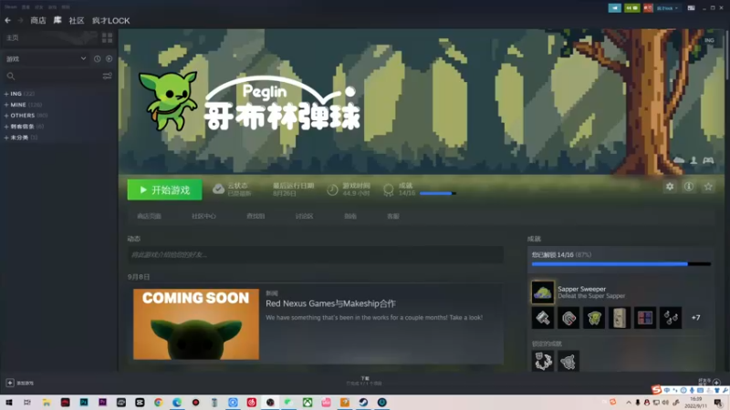Screen dimensions: 730x410
Task: Open the tan door achievement icon
Action: click(x=620, y=318)
